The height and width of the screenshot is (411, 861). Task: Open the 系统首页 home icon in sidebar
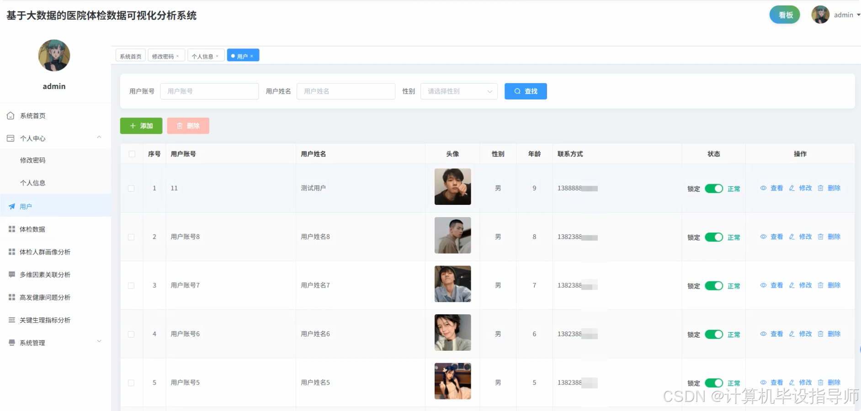tap(11, 115)
